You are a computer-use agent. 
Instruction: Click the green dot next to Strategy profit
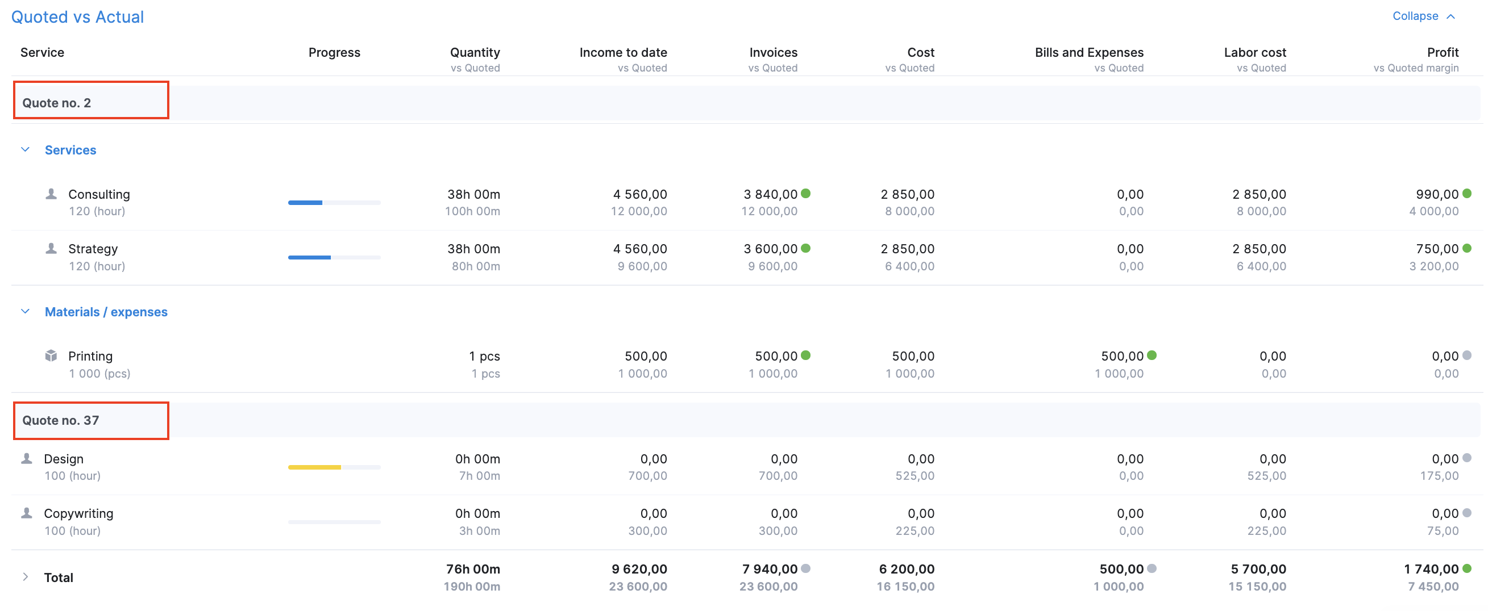[1468, 248]
